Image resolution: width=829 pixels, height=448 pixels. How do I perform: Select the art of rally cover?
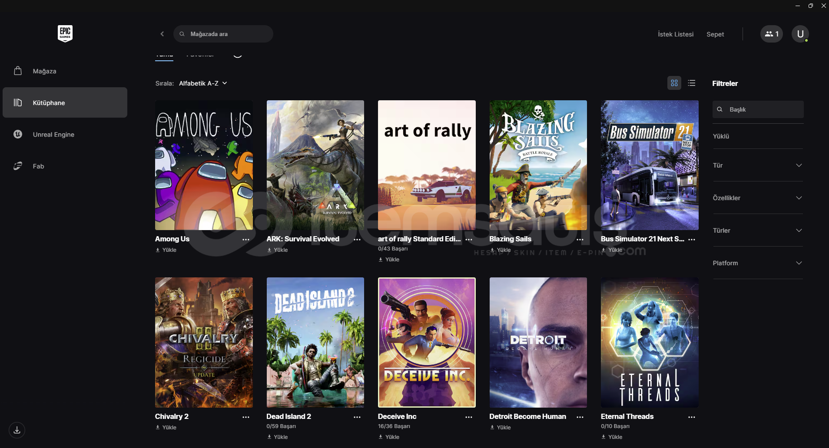coord(427,165)
